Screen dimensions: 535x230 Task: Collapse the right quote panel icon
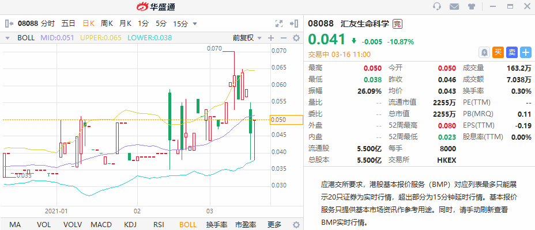click(294, 24)
